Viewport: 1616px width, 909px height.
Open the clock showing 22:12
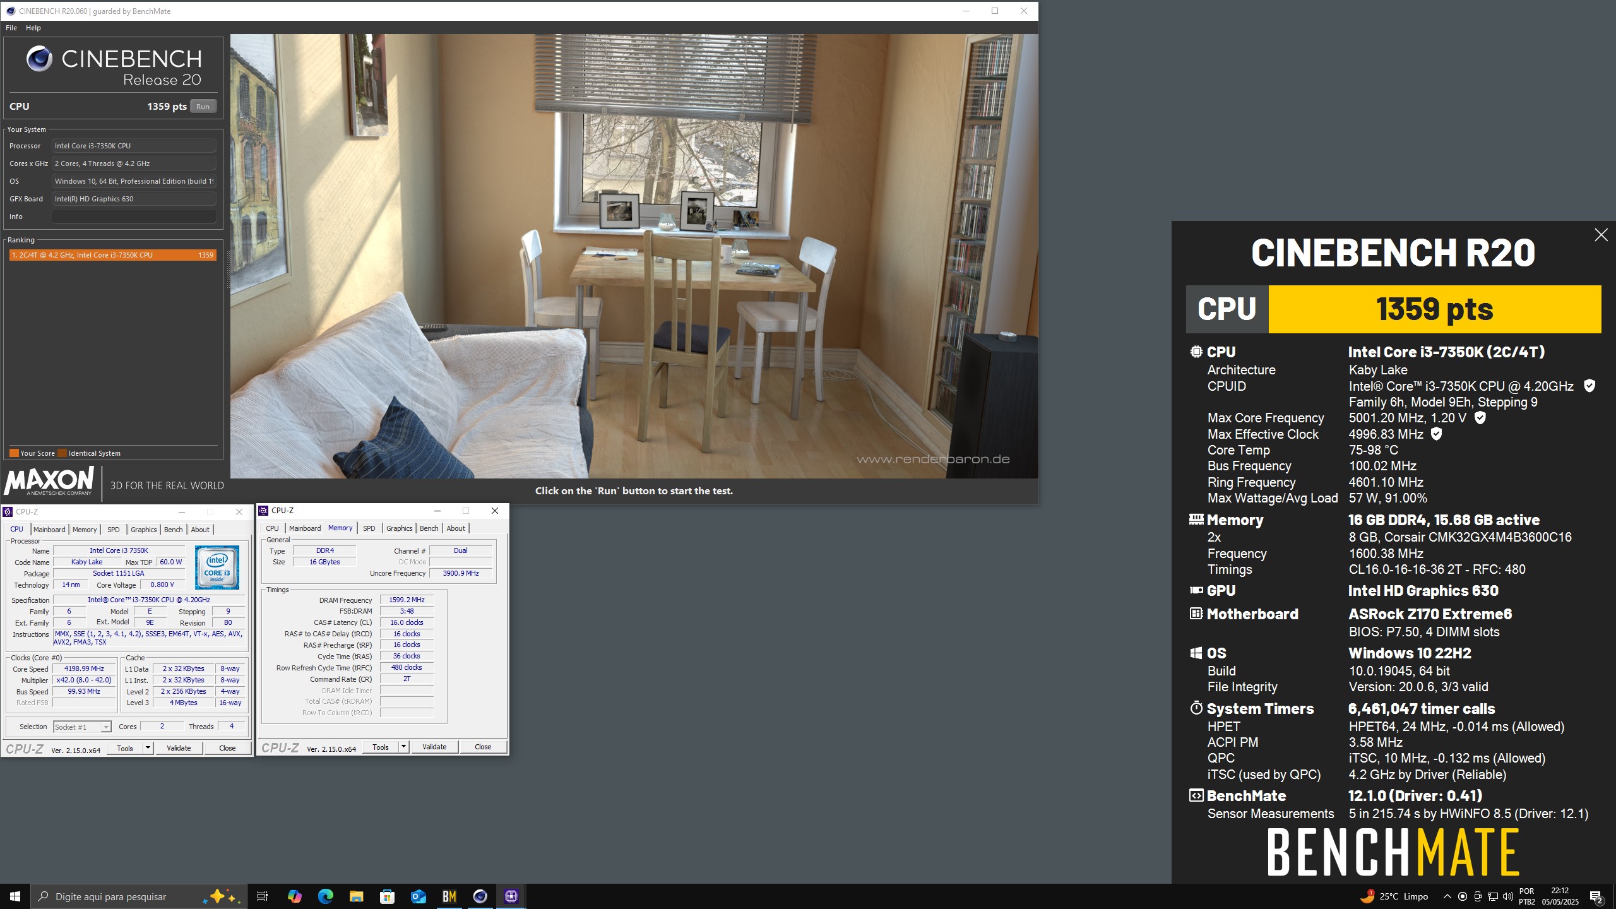coord(1560,896)
